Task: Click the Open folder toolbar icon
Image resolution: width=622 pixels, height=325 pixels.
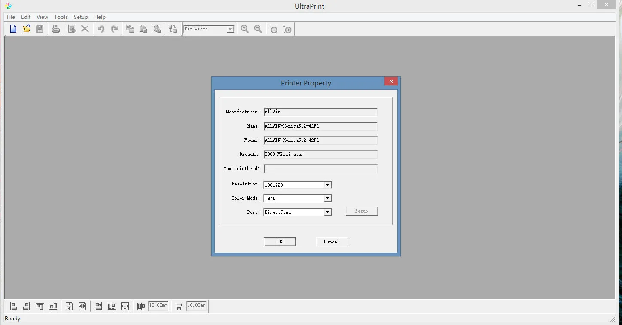Action: [27, 29]
